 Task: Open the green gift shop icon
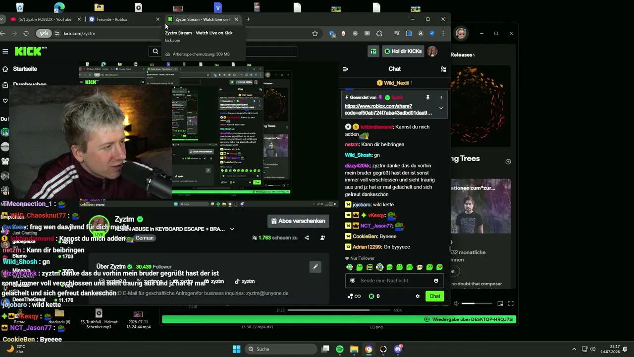click(373, 51)
